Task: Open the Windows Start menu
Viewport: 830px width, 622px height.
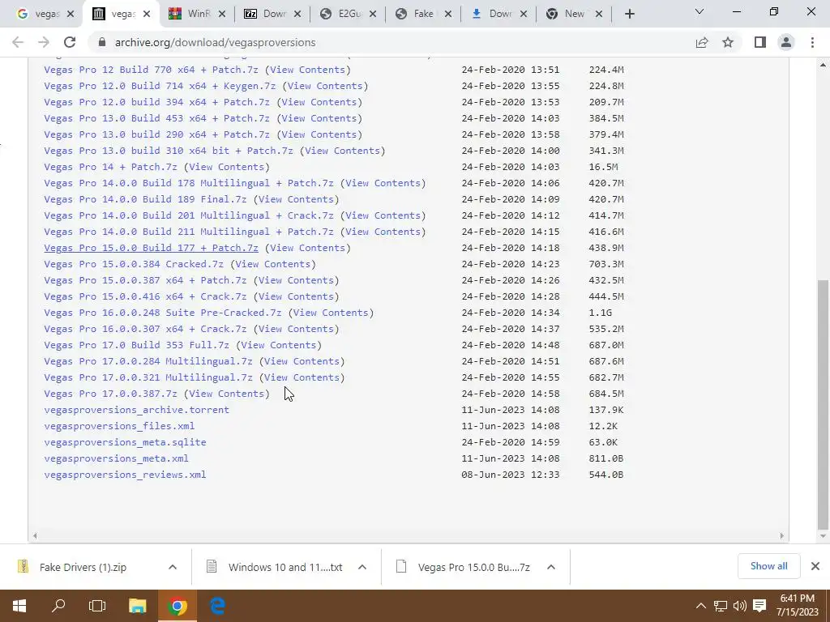Action: pyautogui.click(x=19, y=606)
